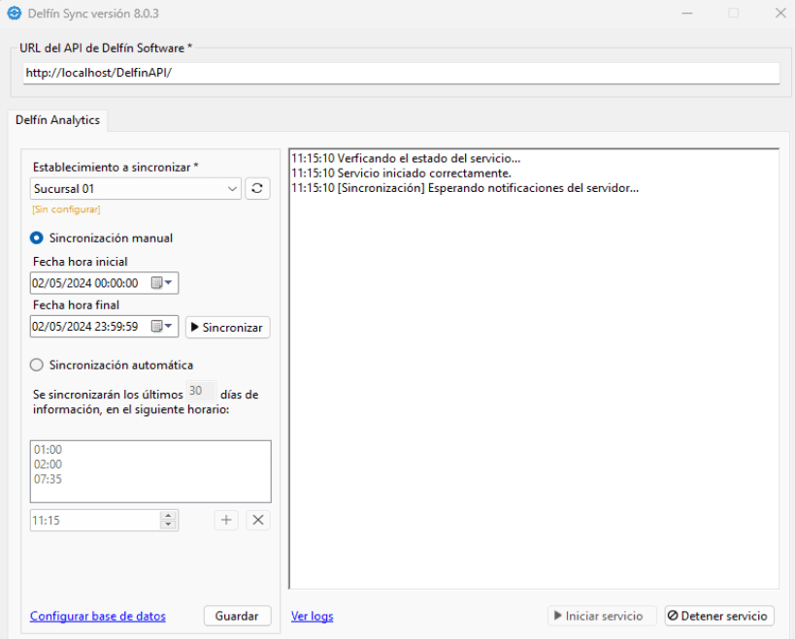Screen dimensions: 795x639
Task: Click the Guardar button
Action: pos(237,616)
